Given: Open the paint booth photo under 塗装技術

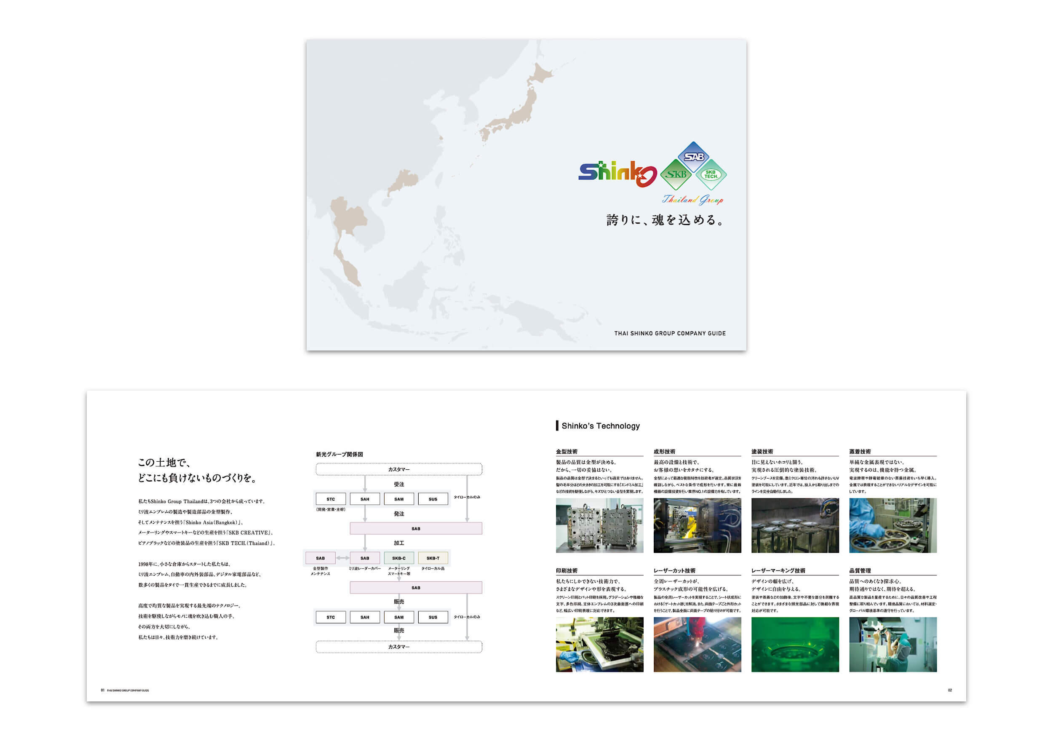Looking at the screenshot, I should click(x=795, y=526).
